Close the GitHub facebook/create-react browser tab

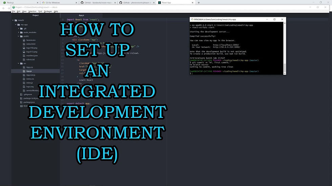tap(115, 3)
